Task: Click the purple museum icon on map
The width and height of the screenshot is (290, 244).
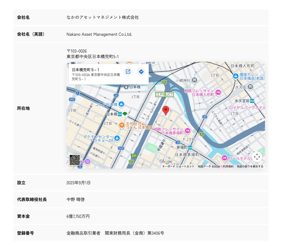Action: [x=88, y=162]
